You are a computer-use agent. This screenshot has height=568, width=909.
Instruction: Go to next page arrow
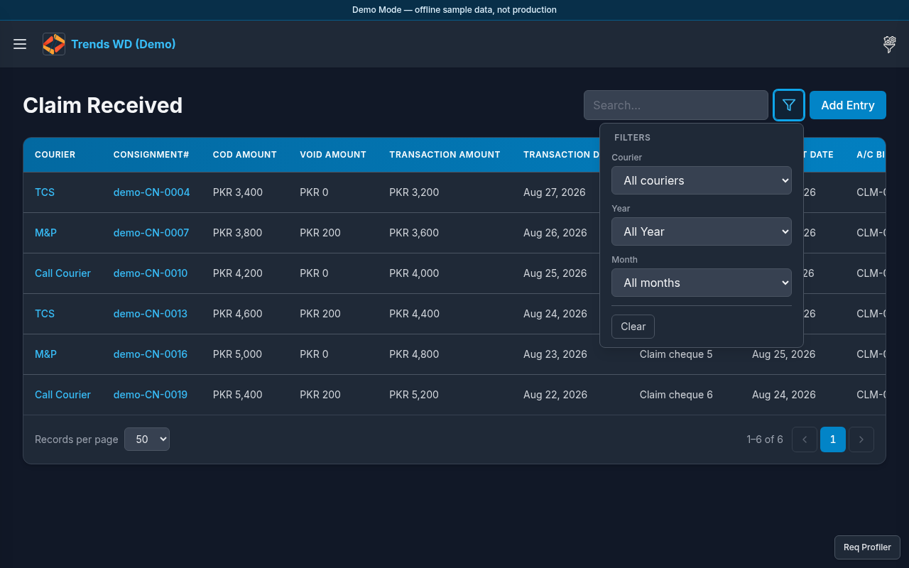click(x=861, y=439)
